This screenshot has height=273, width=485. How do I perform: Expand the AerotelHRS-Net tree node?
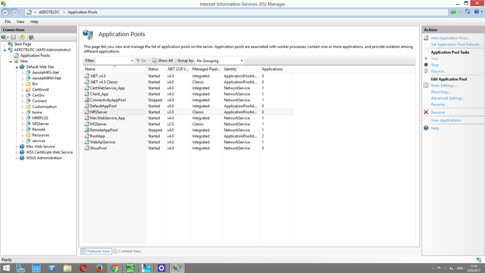[23, 73]
